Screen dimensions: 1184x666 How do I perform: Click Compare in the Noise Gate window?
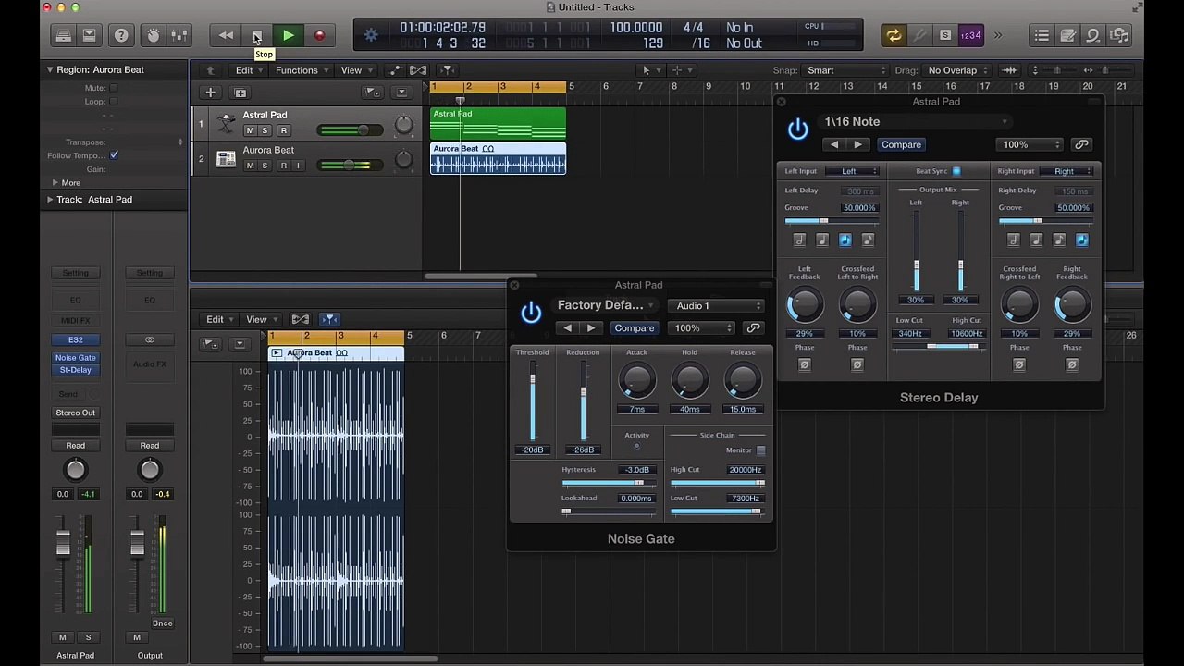click(635, 328)
